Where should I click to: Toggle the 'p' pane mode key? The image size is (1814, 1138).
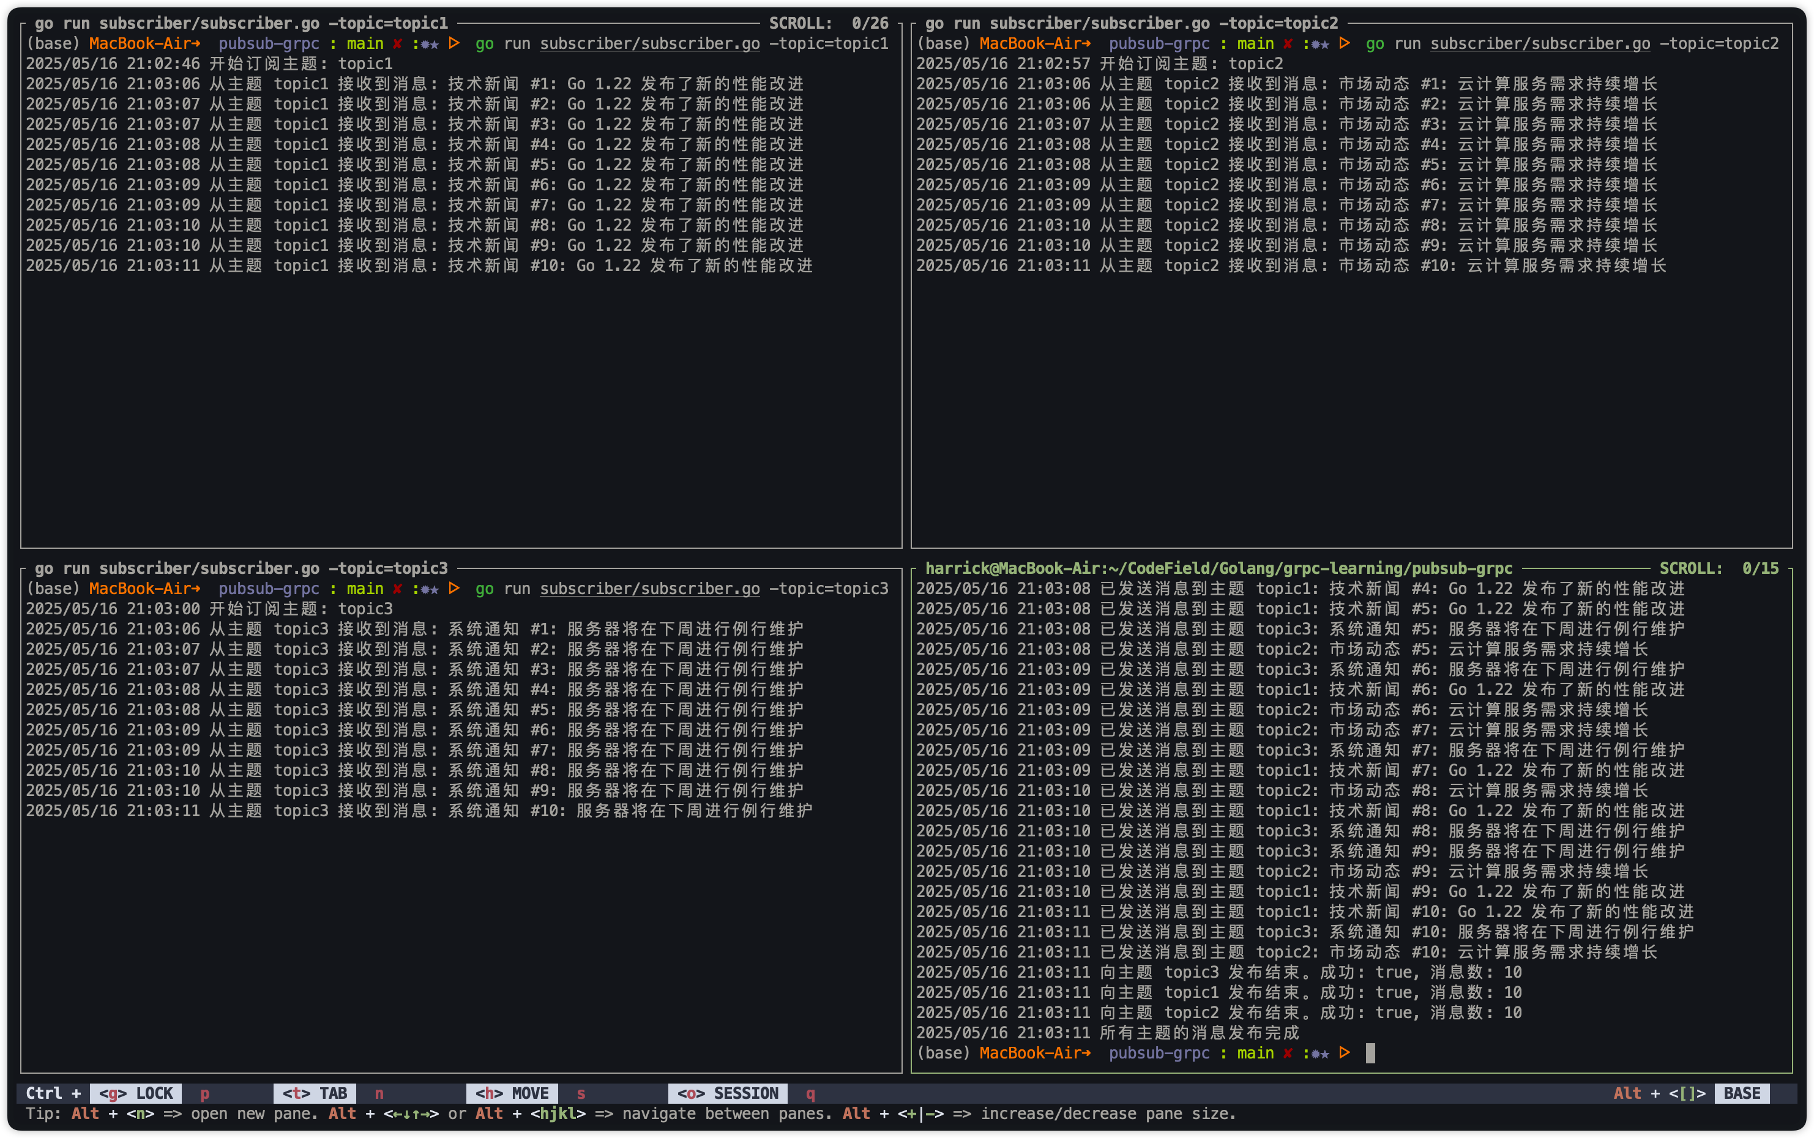(205, 1093)
